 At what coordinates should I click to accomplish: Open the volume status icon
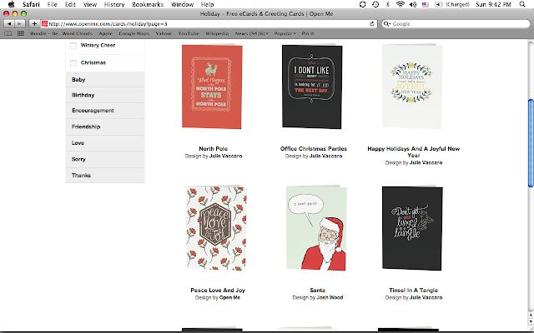(413, 4)
